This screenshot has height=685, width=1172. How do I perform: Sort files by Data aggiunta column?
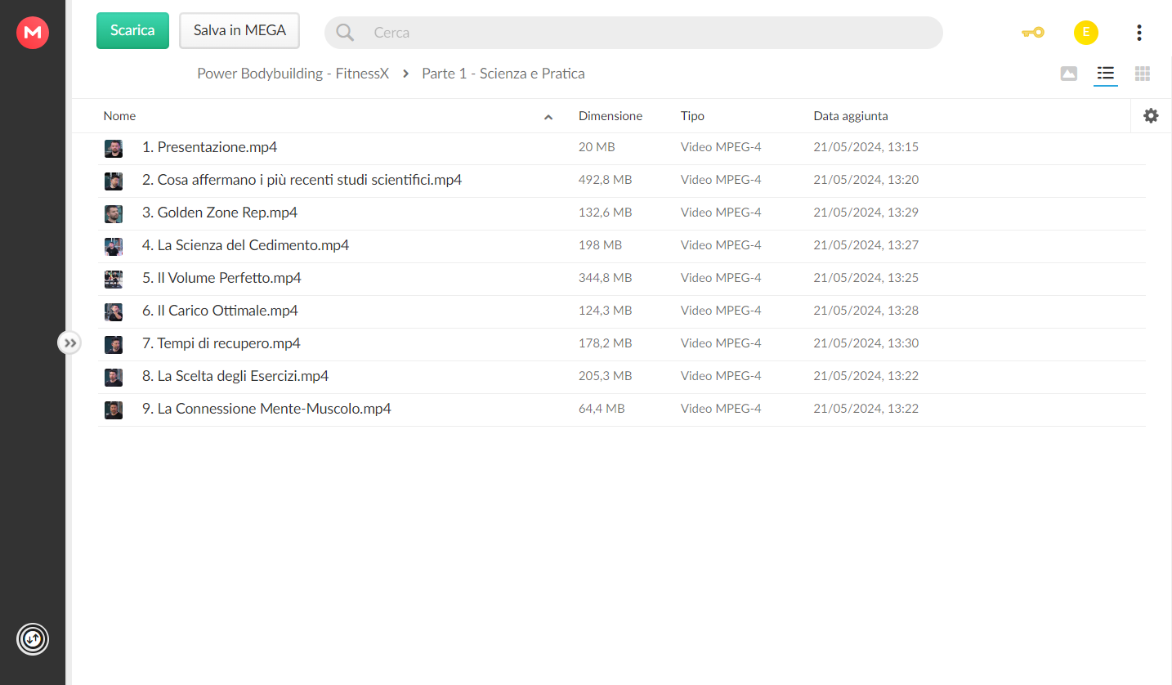tap(851, 116)
